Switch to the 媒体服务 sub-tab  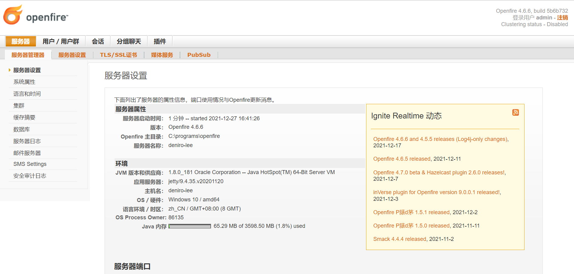(x=162, y=55)
